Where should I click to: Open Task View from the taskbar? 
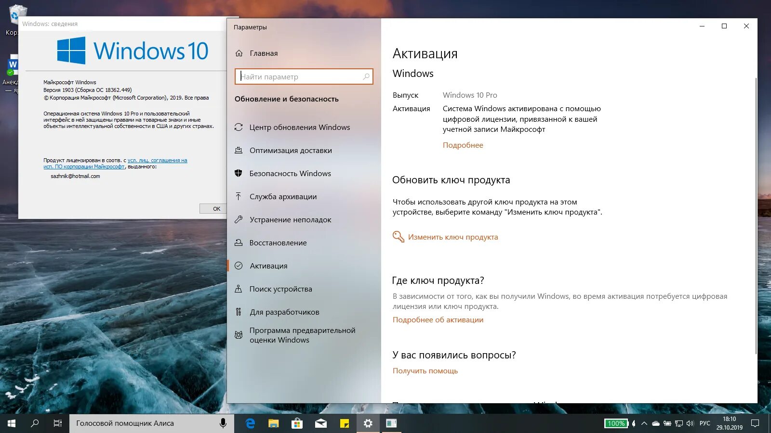58,423
